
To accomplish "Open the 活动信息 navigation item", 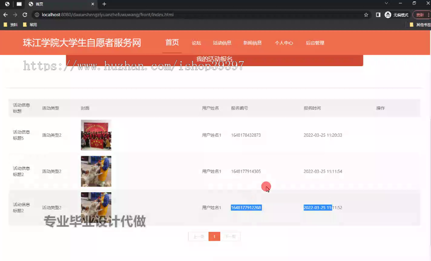I will click(x=222, y=43).
